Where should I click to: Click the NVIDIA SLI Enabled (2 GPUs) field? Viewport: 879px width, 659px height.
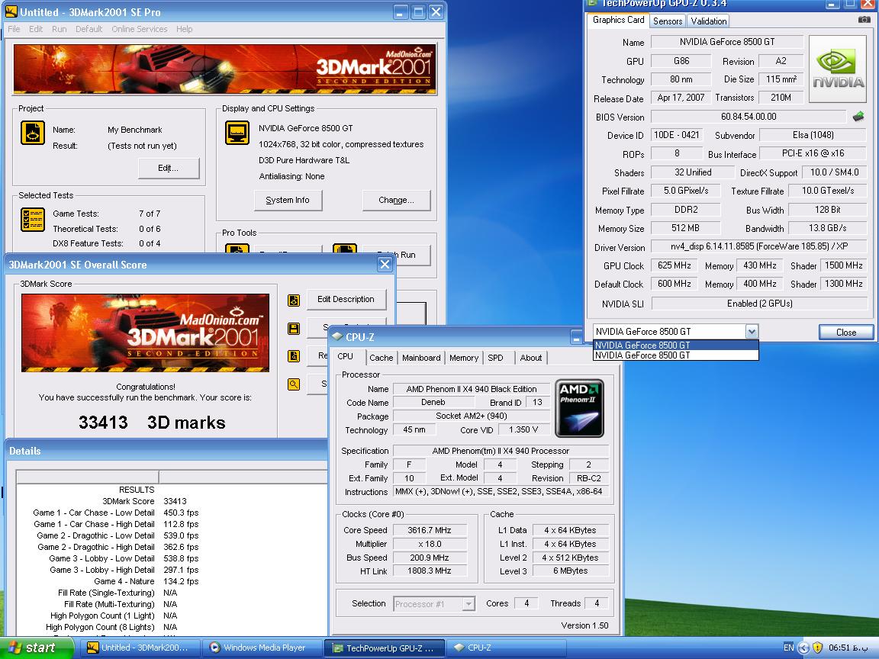coord(759,303)
